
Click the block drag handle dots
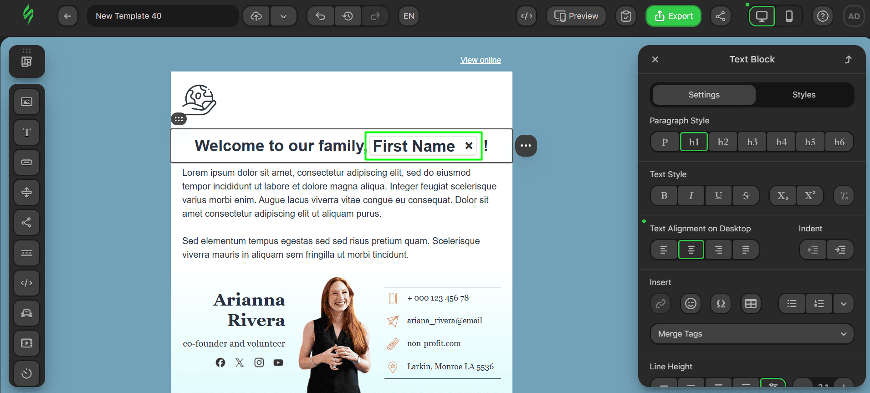pyautogui.click(x=179, y=119)
